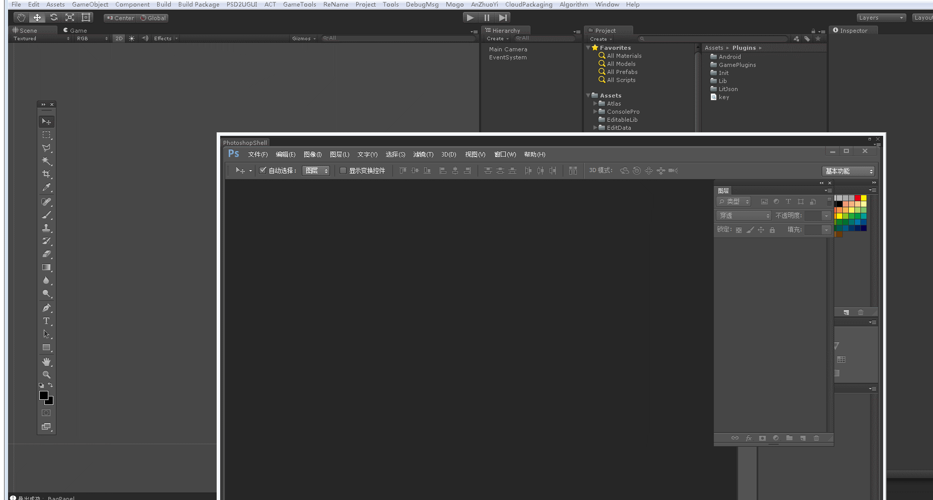
Task: Toggle 2D mode in the Scene view
Action: pos(119,38)
